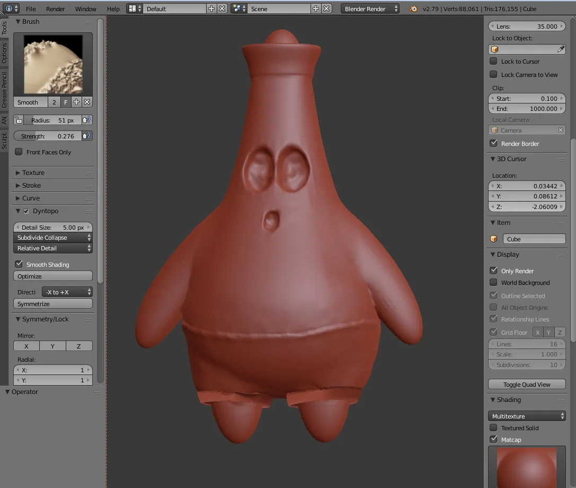This screenshot has width=576, height=488.
Task: Toggle radius pressure sensitivity icon
Action: (x=87, y=120)
